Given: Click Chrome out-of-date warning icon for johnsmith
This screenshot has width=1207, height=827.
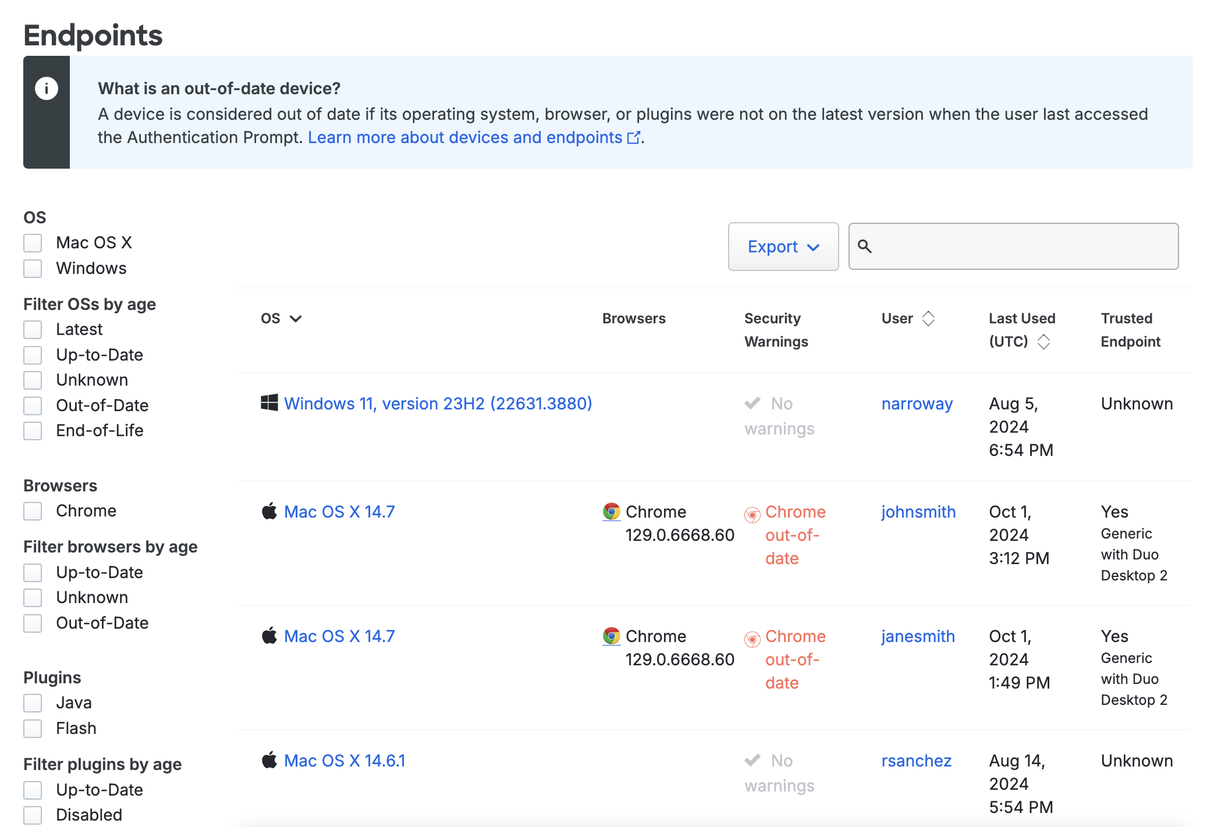Looking at the screenshot, I should click(x=752, y=515).
